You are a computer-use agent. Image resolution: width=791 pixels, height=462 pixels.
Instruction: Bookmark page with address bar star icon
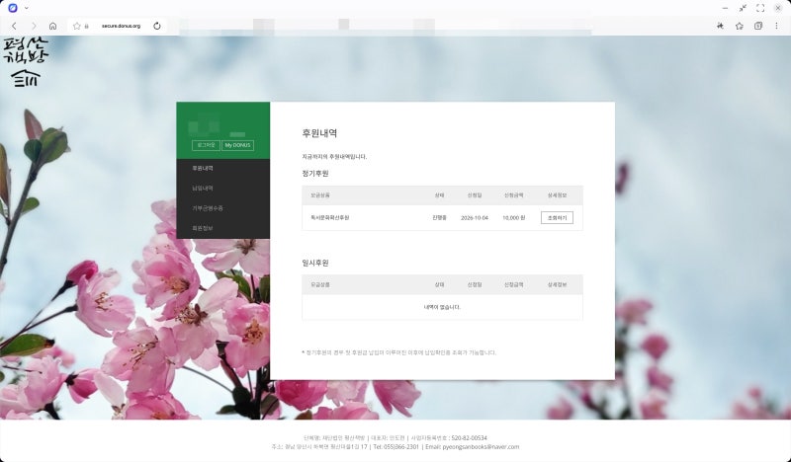(x=77, y=26)
